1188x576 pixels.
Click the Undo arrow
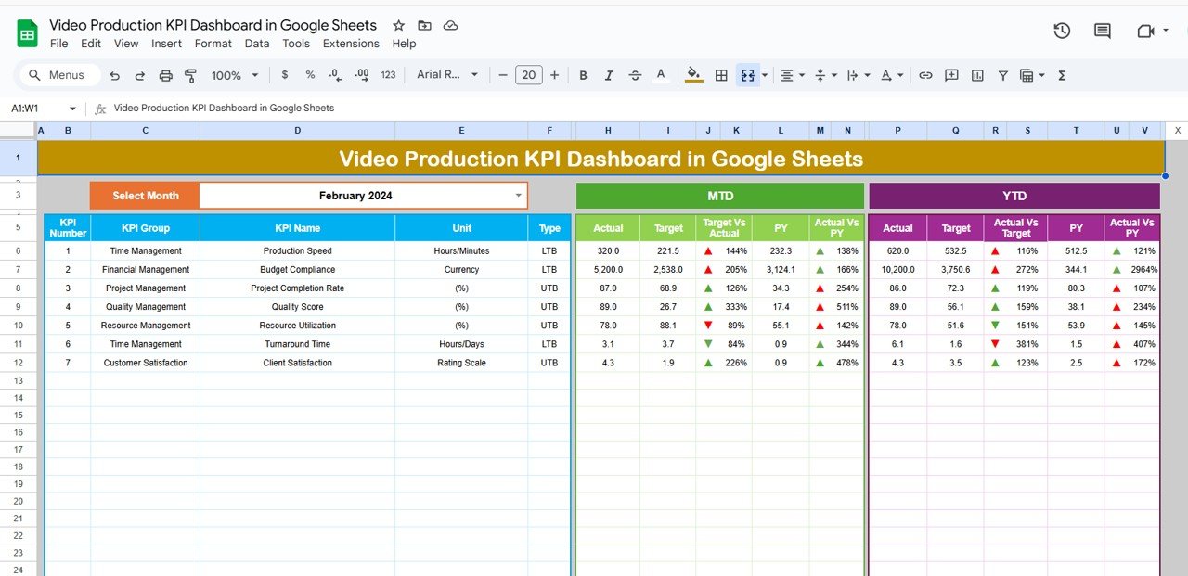point(115,75)
